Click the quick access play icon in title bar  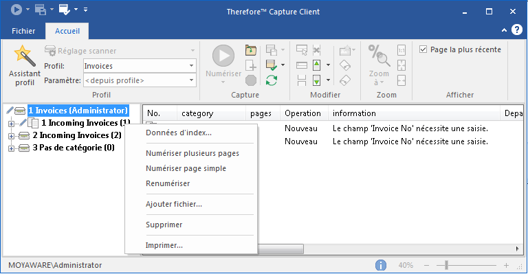click(16, 10)
